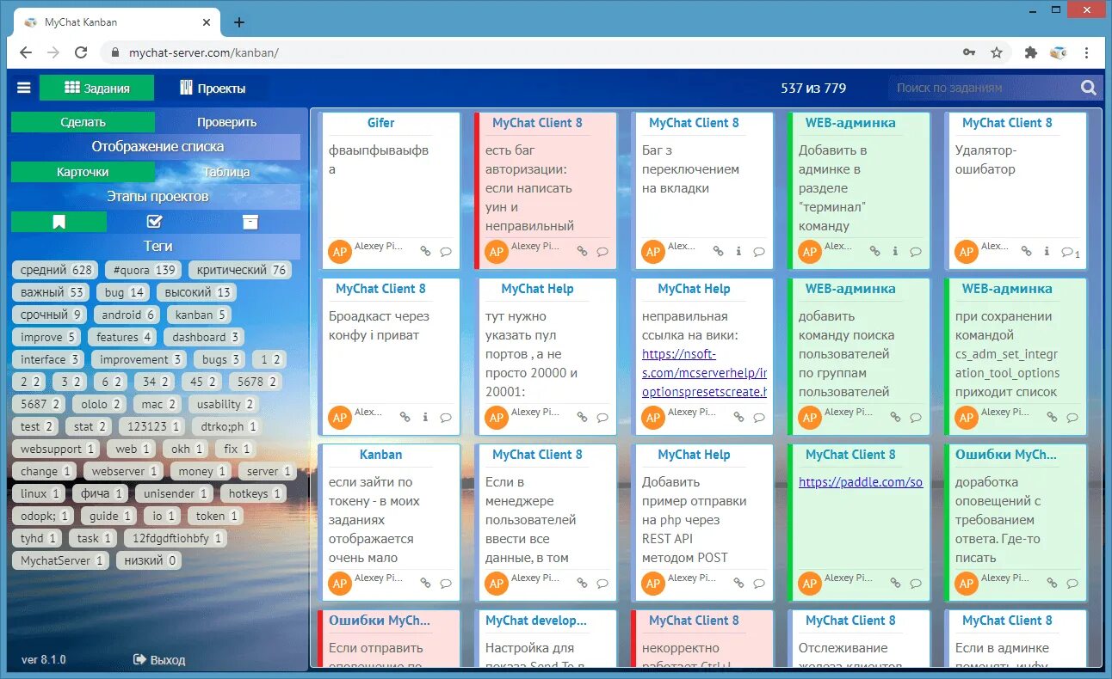Click the search magnifier icon
1112x679 pixels.
click(x=1089, y=88)
